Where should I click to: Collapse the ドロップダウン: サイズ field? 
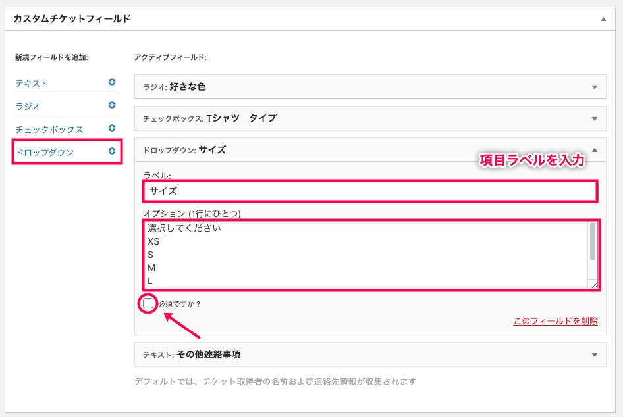tap(595, 150)
